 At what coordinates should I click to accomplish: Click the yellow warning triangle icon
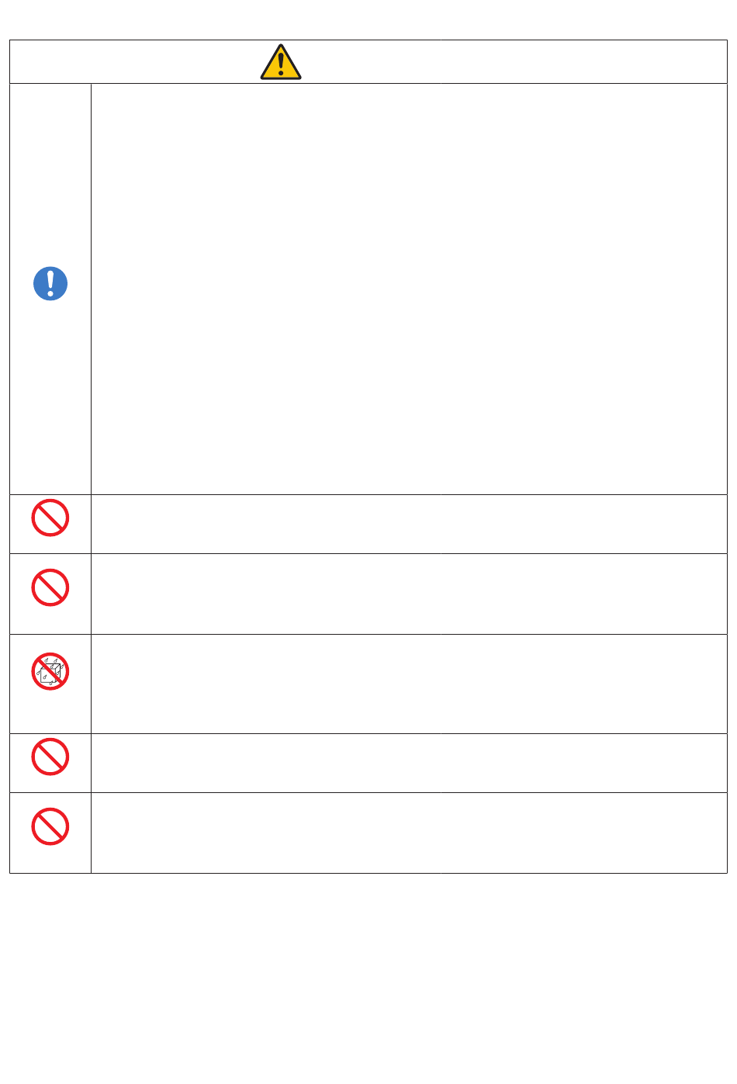coord(281,62)
